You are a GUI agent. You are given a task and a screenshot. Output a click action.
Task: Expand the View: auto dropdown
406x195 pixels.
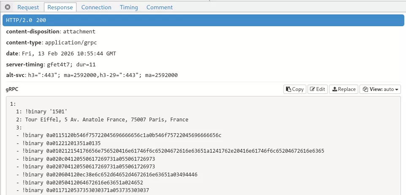(380, 89)
